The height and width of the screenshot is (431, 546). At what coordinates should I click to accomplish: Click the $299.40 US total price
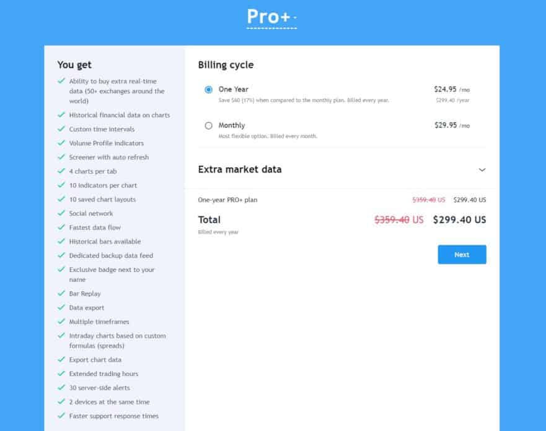pos(459,220)
